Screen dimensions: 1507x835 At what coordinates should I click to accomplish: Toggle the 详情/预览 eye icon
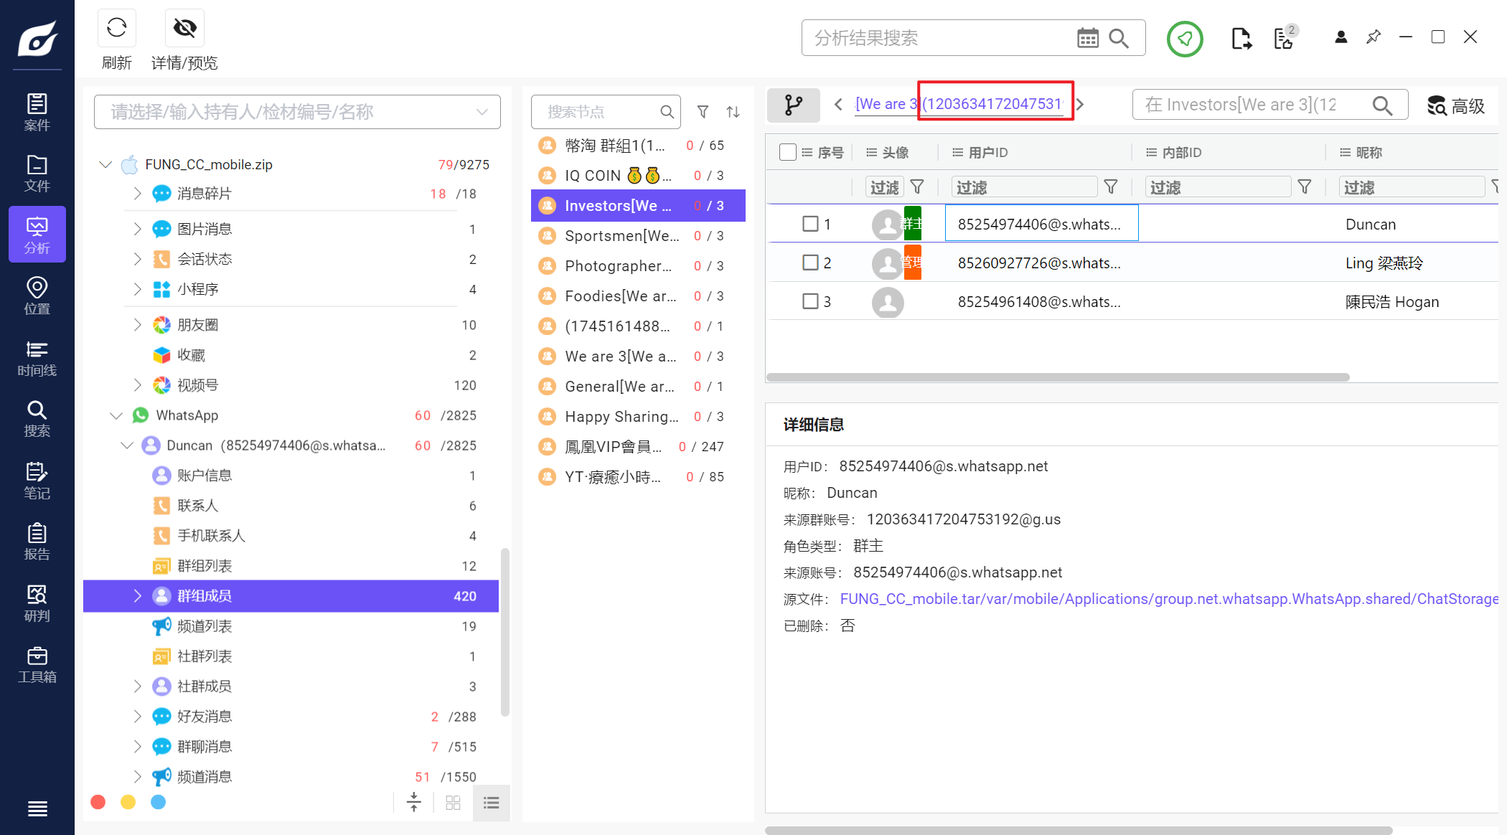tap(184, 29)
